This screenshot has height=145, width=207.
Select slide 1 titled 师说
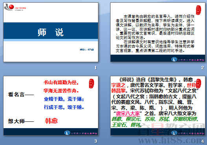pos(51,32)
